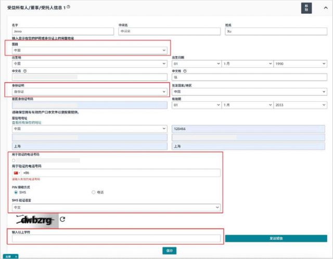Select the existing phone number radio button

14,160
